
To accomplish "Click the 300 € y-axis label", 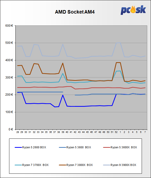I will [9, 78].
